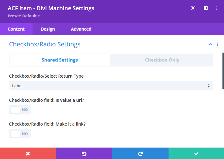Click the 'ACF Item - Divi Machine Settings' title
Image resolution: width=224 pixels, height=159 pixels.
click(51, 8)
